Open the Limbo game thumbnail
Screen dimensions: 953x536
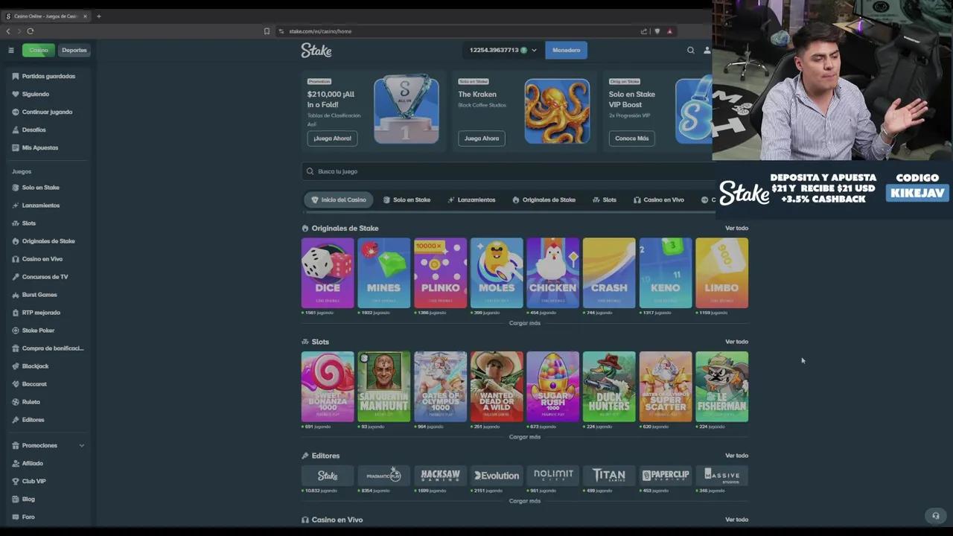[x=722, y=273]
